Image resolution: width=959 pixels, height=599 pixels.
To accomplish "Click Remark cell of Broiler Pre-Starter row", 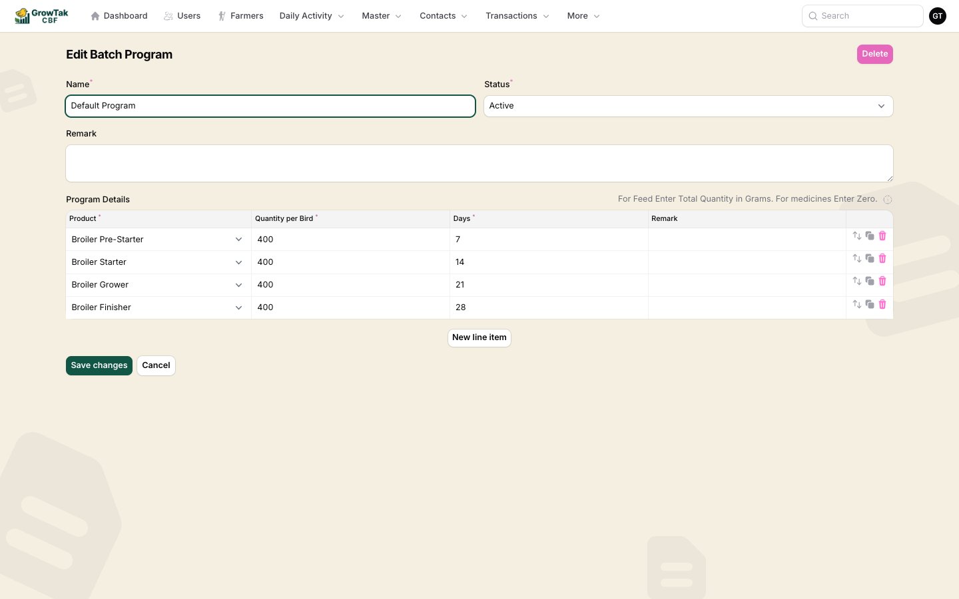I will click(x=747, y=240).
